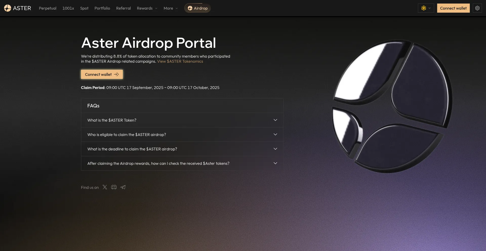Expand "What is the $ASTER Token?" FAQ
Image resolution: width=486 pixels, height=251 pixels.
tap(182, 120)
